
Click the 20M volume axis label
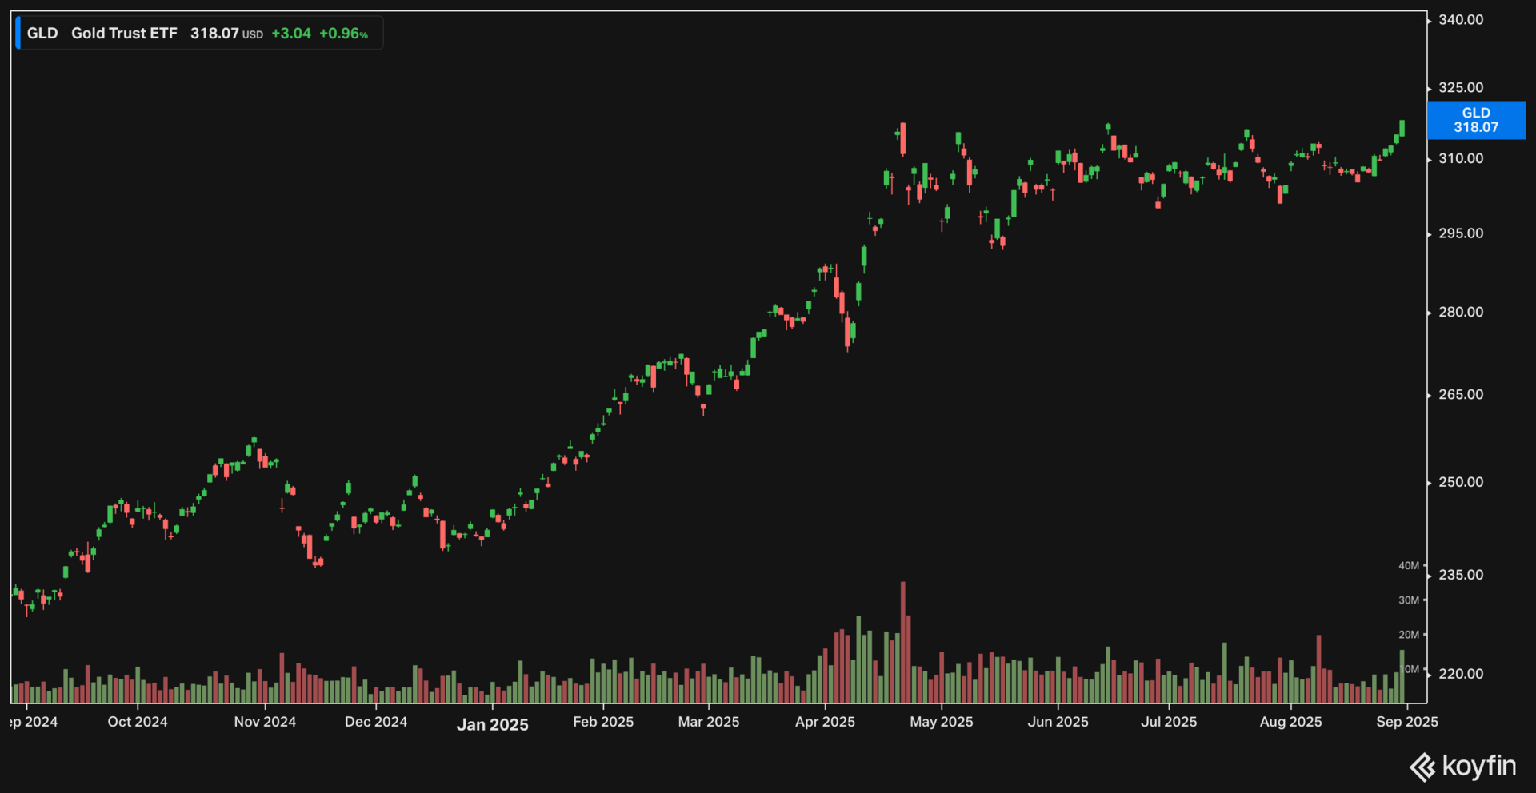1409,635
